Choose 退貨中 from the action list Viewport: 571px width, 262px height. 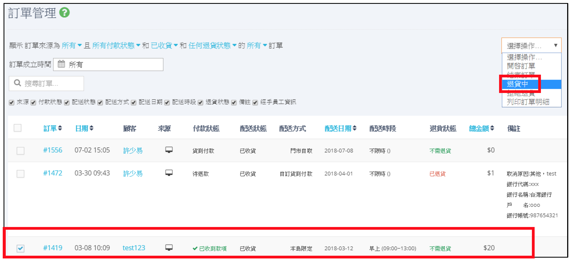(x=531, y=84)
